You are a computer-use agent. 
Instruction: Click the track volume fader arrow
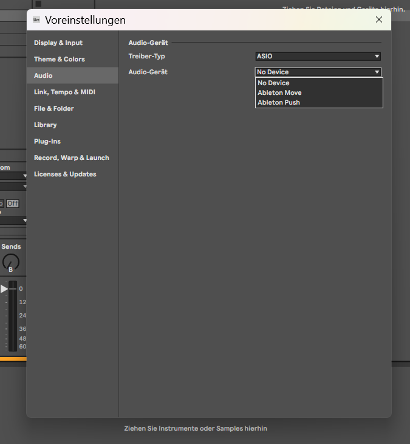4,288
